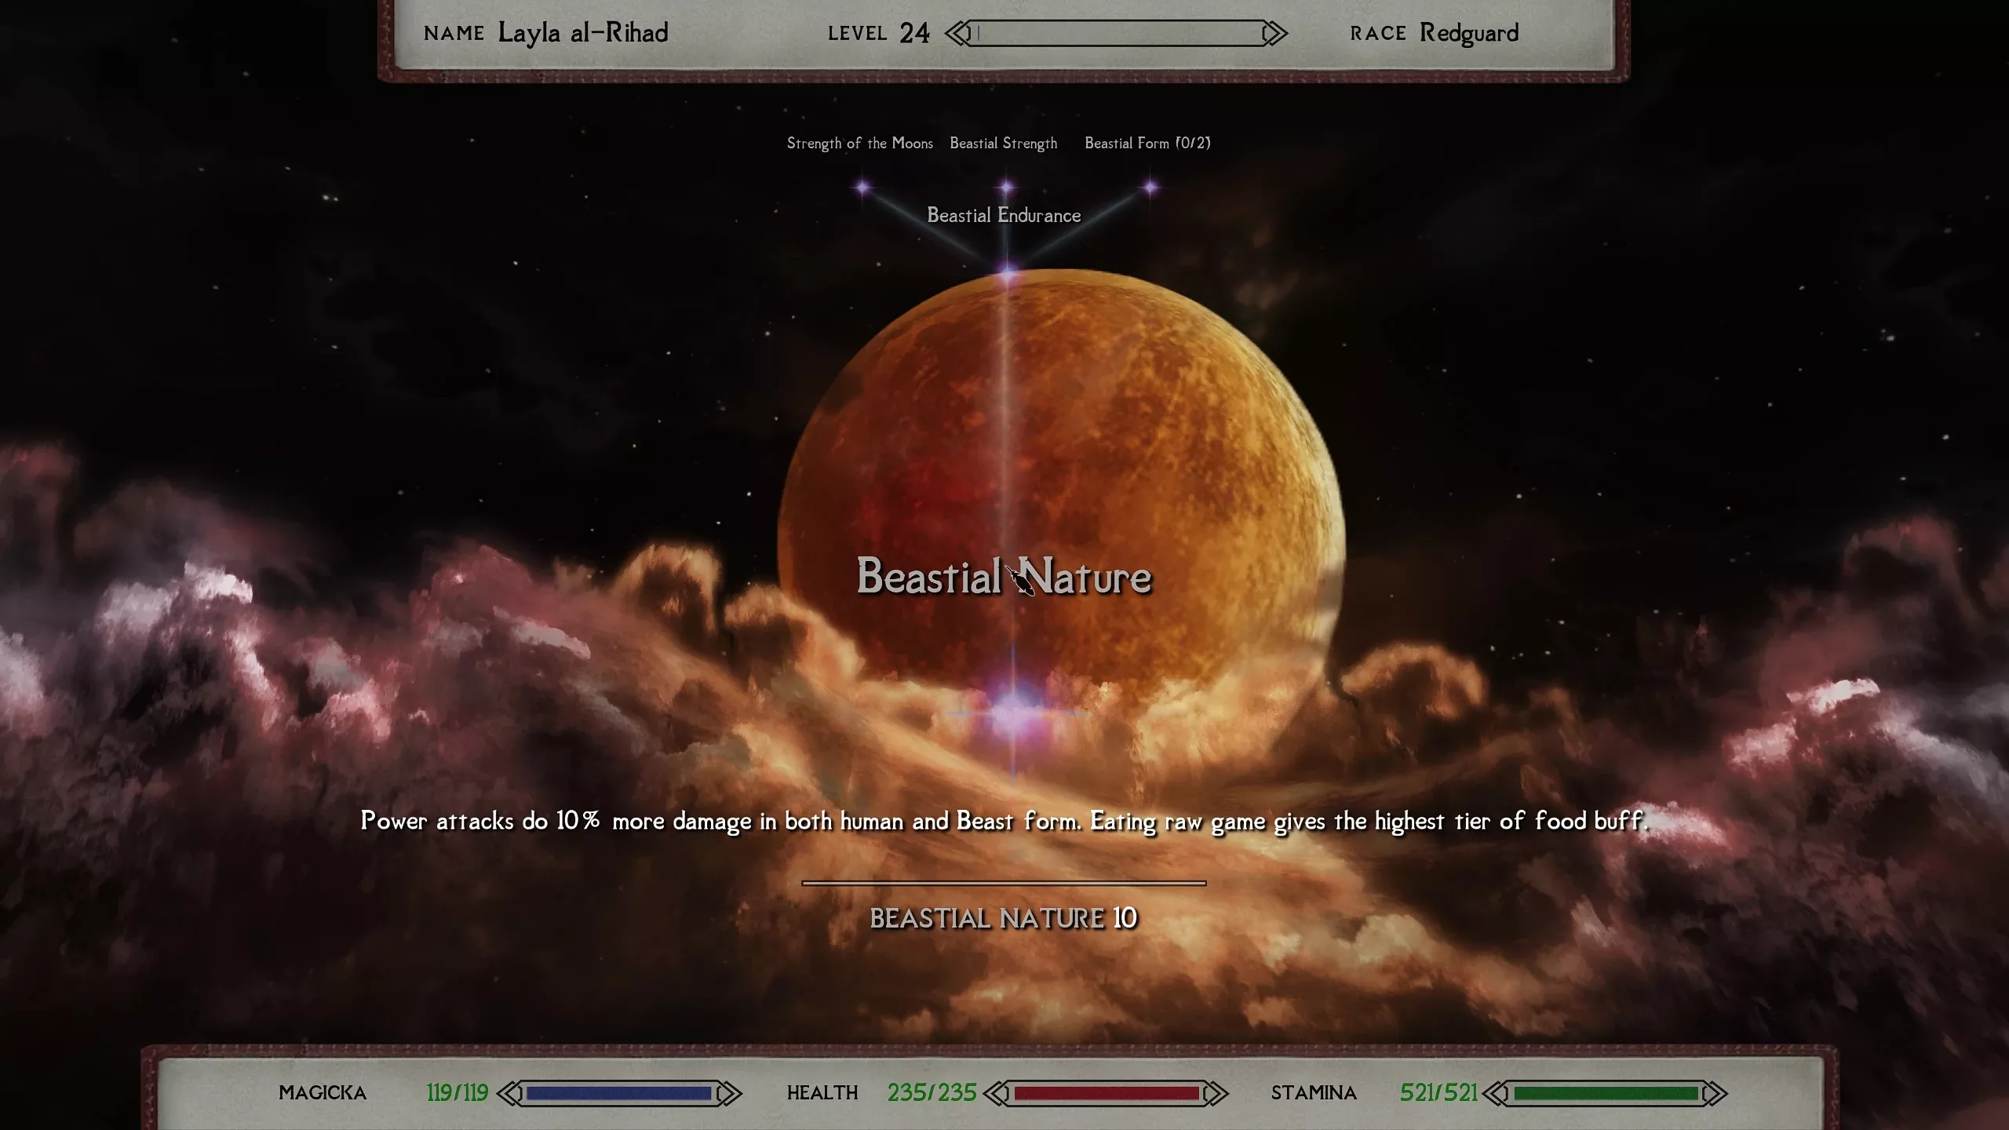2009x1130 pixels.
Task: Select the Beastial Strength perk star
Action: pos(1006,188)
